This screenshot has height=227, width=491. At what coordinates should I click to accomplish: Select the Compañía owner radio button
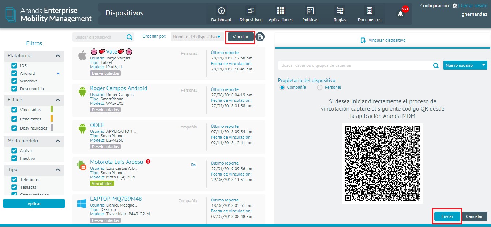282,87
